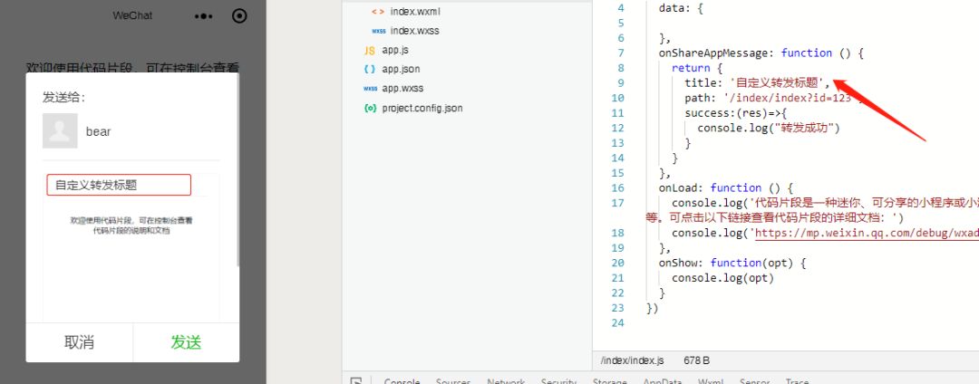Click the console.log("转发成功") line
Viewport: 979px width, 384px height.
click(769, 128)
